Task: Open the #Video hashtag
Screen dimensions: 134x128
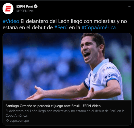Action: point(11,21)
